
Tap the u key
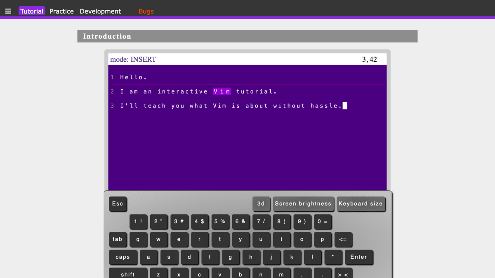coord(261,239)
